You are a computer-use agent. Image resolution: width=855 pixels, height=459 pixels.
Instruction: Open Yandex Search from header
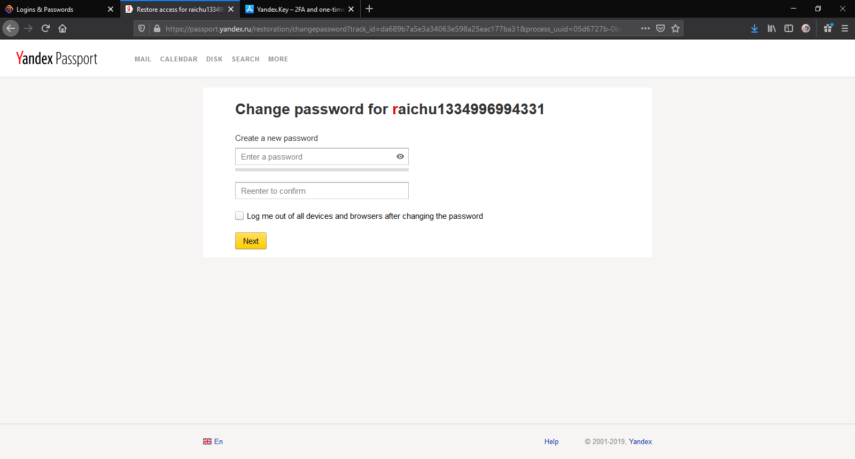245,59
